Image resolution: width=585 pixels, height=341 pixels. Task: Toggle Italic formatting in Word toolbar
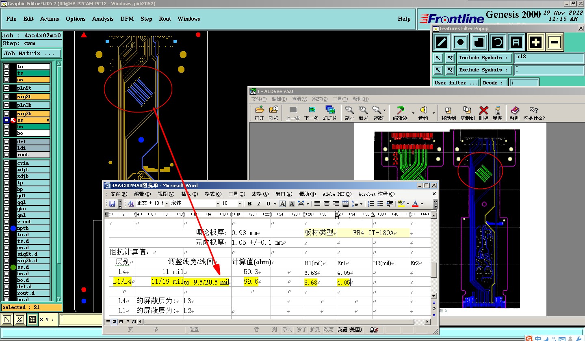click(x=259, y=204)
